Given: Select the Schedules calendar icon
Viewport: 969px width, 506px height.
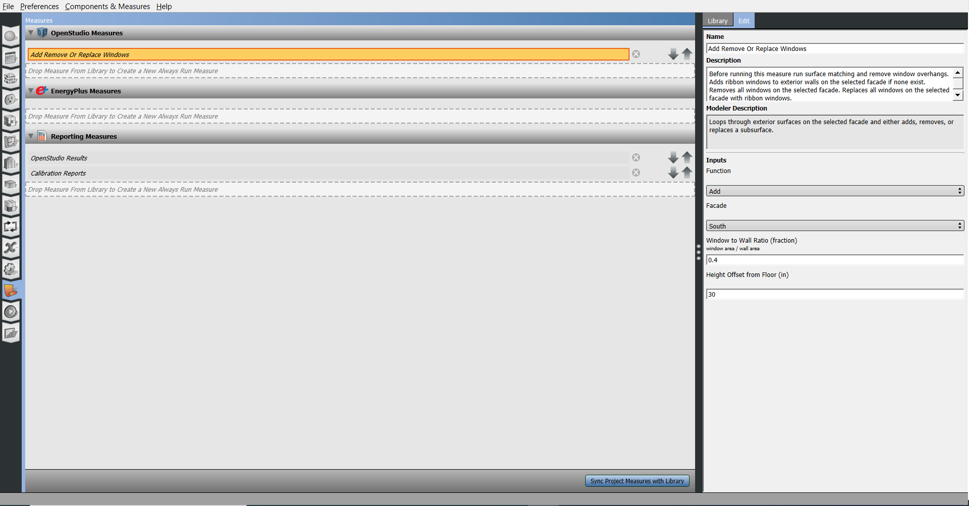Looking at the screenshot, I should click(11, 57).
